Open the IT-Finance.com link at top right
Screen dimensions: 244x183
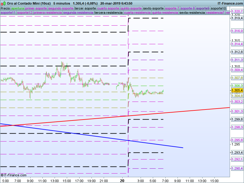tap(230, 3)
